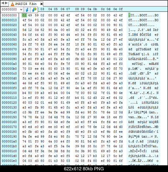Click row offset 00000150
The width and height of the screenshot is (168, 172).
(x=9, y=117)
